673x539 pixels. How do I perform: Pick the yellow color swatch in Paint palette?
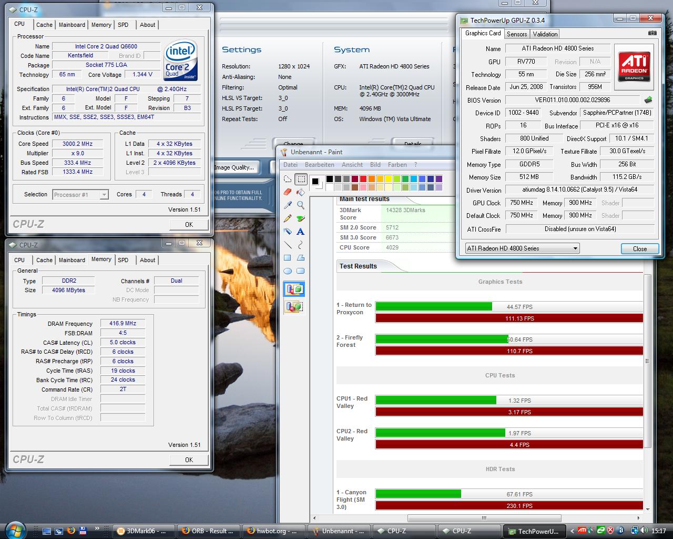pos(380,179)
